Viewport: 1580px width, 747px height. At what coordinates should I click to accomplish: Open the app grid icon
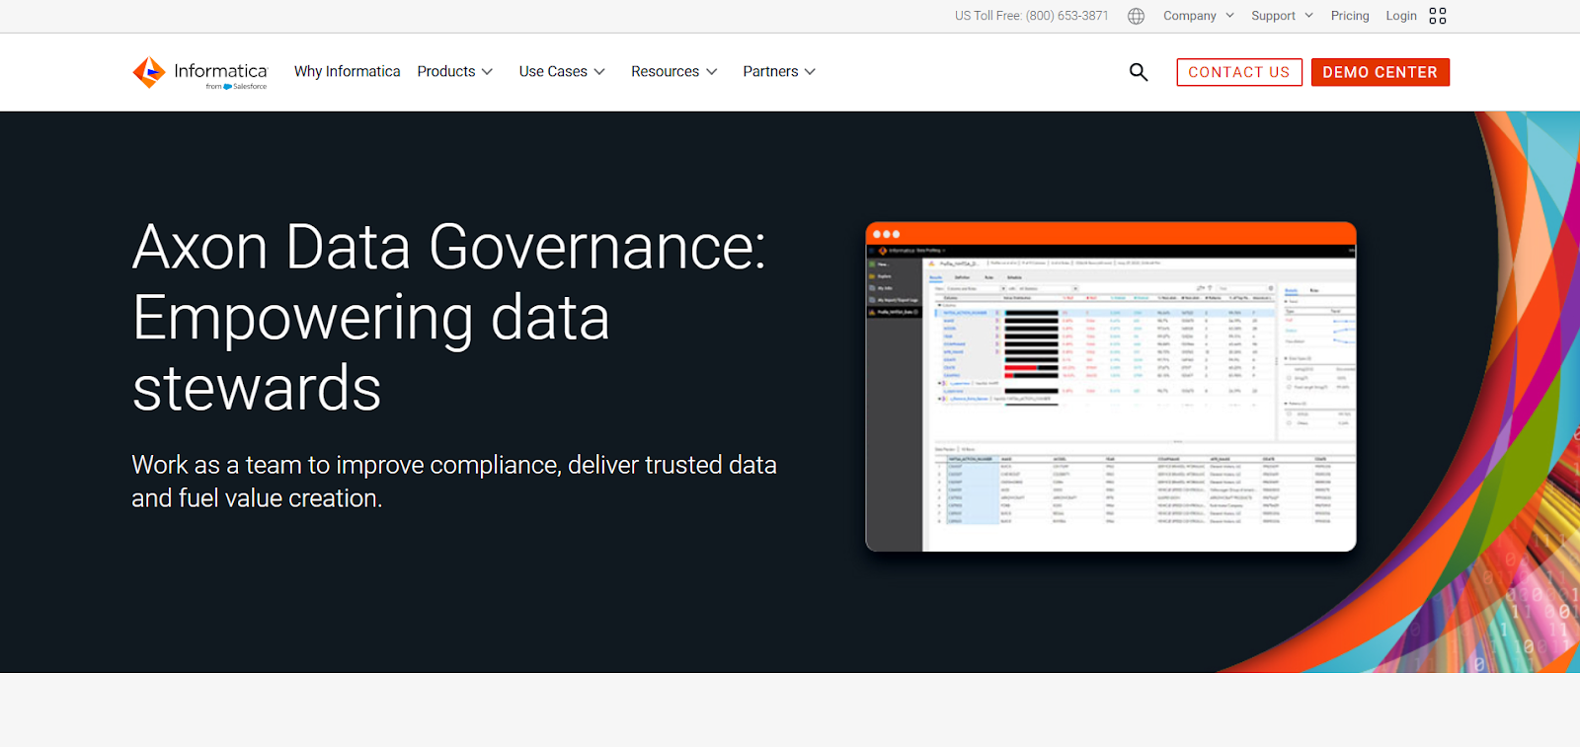[1438, 16]
